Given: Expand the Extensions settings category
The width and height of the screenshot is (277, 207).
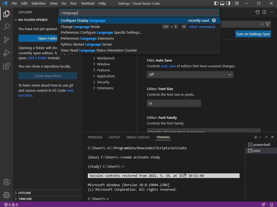Looking at the screenshot, I should [x=103, y=88].
